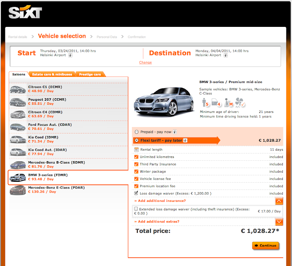Toggle Premium location fee checkbox
Screen dimensions: 292x266
click(136, 186)
